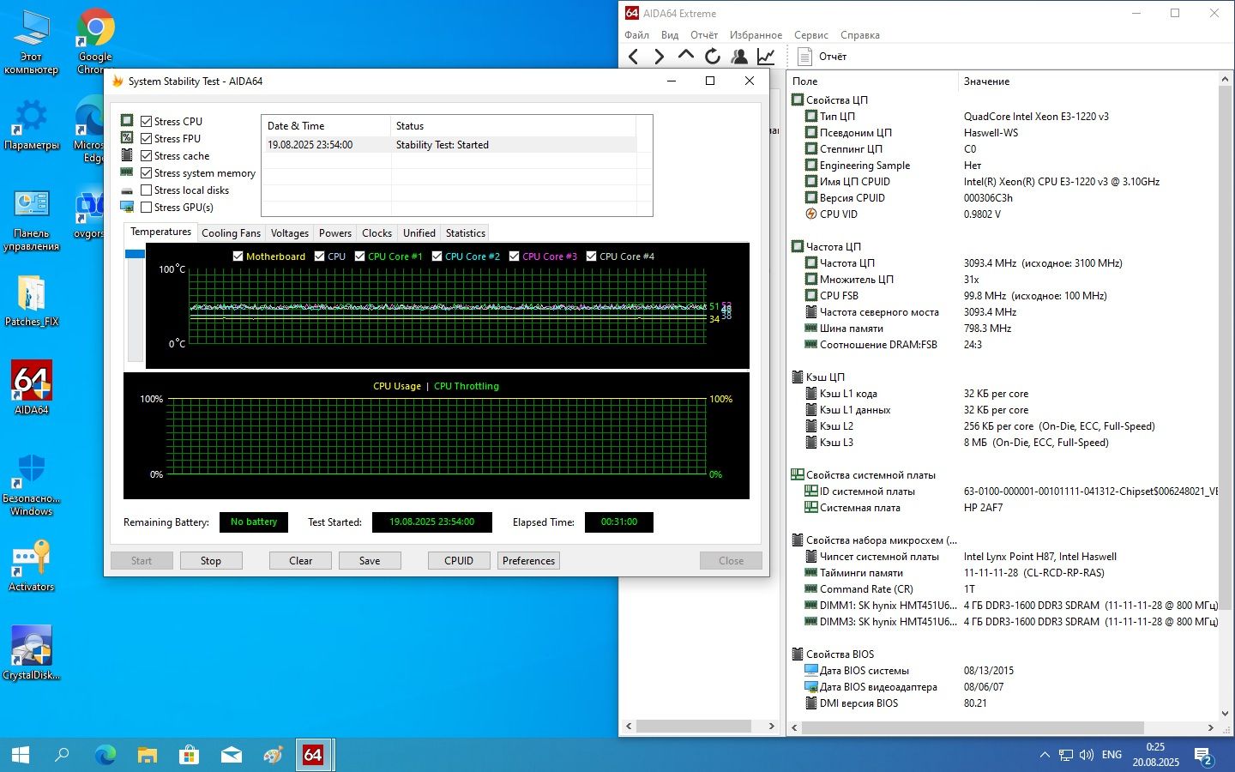Open Сервис menu in AIDA64
1235x772 pixels.
coord(811,35)
